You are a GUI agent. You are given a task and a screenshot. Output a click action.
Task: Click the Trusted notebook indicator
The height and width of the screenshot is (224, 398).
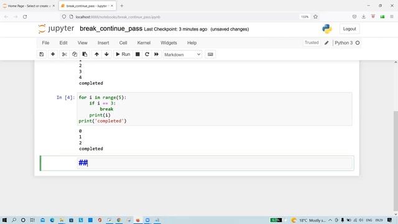[312, 43]
